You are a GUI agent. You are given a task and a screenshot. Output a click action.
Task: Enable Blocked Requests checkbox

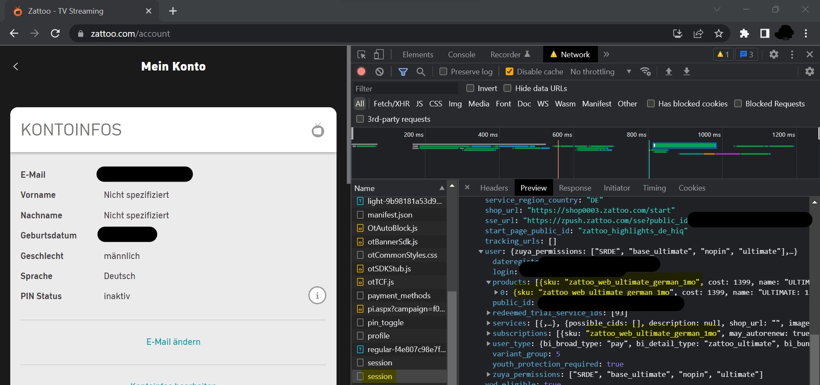[738, 103]
